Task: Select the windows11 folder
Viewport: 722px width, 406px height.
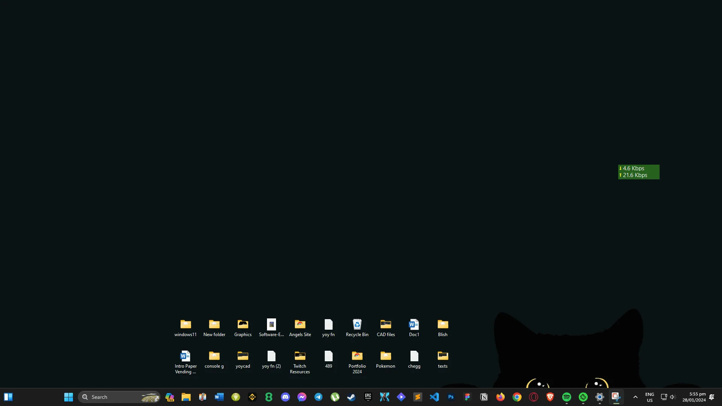Action: pyautogui.click(x=186, y=328)
